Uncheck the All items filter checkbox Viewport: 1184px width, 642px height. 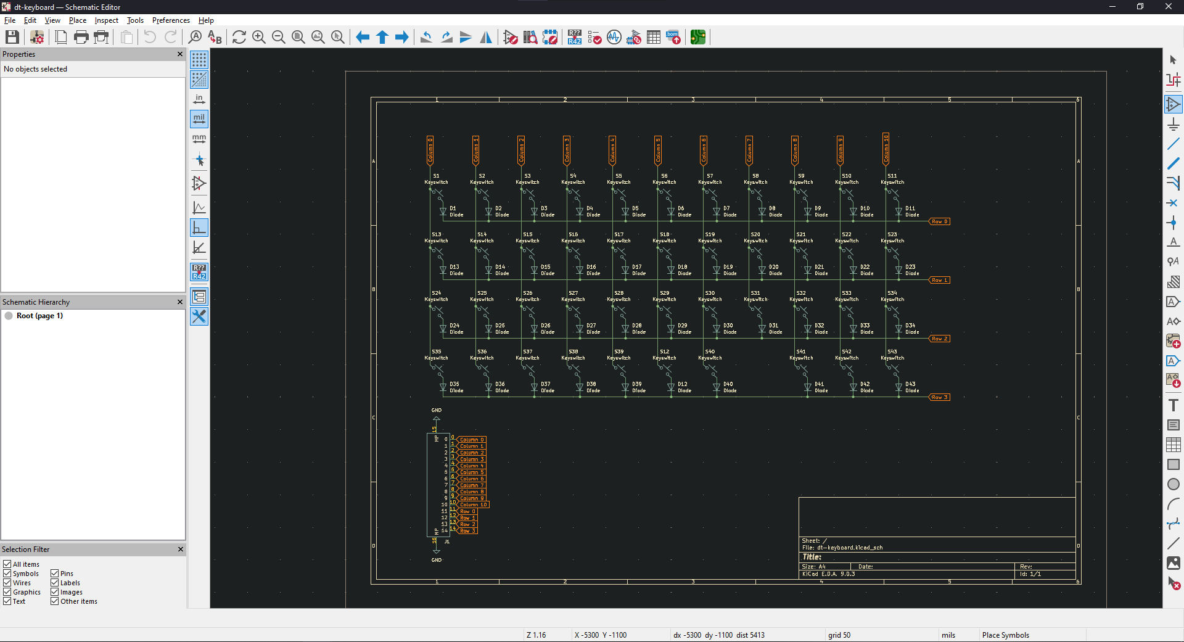[x=7, y=564]
